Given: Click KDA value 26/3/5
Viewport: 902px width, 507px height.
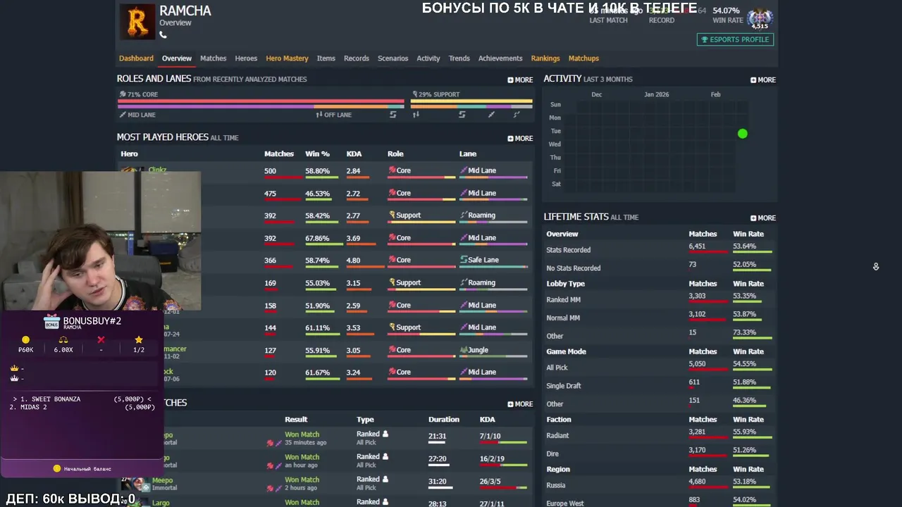Looking at the screenshot, I should click(x=490, y=482).
